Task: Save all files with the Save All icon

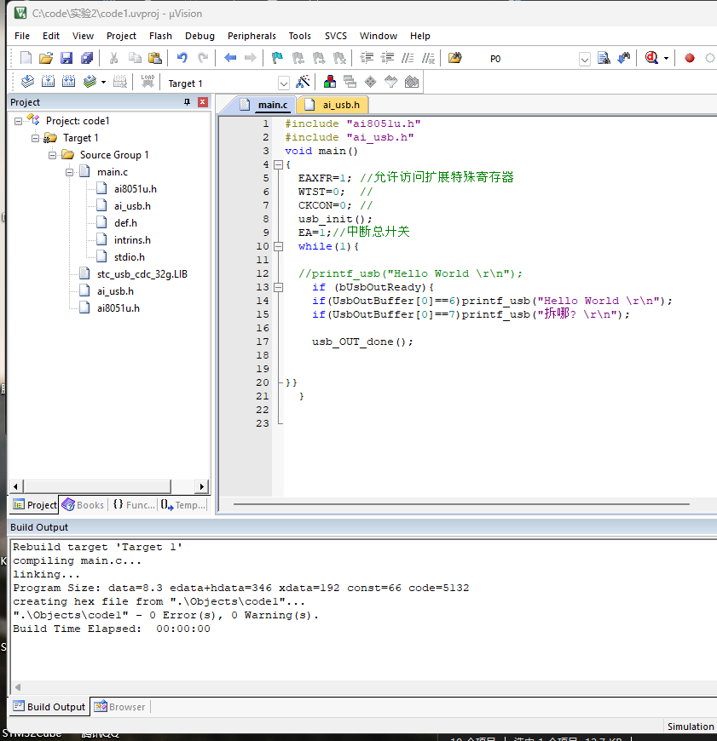Action: click(x=87, y=58)
